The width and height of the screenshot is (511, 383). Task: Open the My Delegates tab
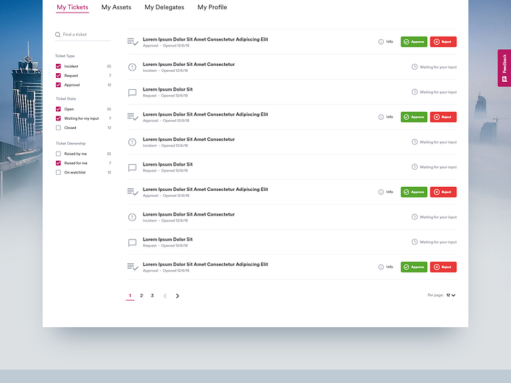point(164,7)
